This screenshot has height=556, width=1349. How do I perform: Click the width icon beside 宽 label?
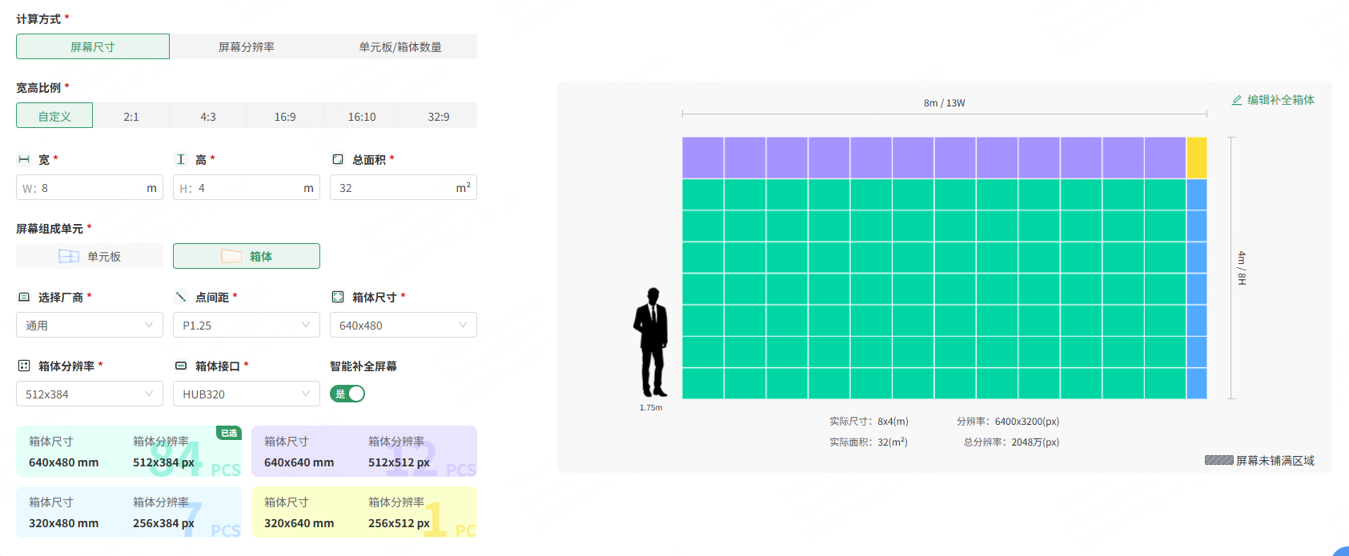tap(24, 159)
